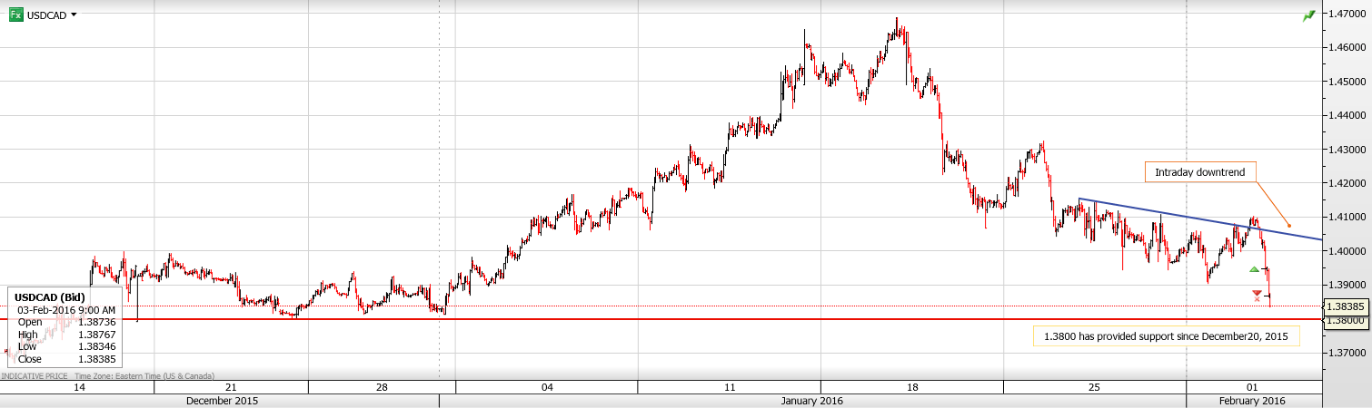Click the green arrow icon at top right
The width and height of the screenshot is (1372, 408).
click(x=1308, y=15)
